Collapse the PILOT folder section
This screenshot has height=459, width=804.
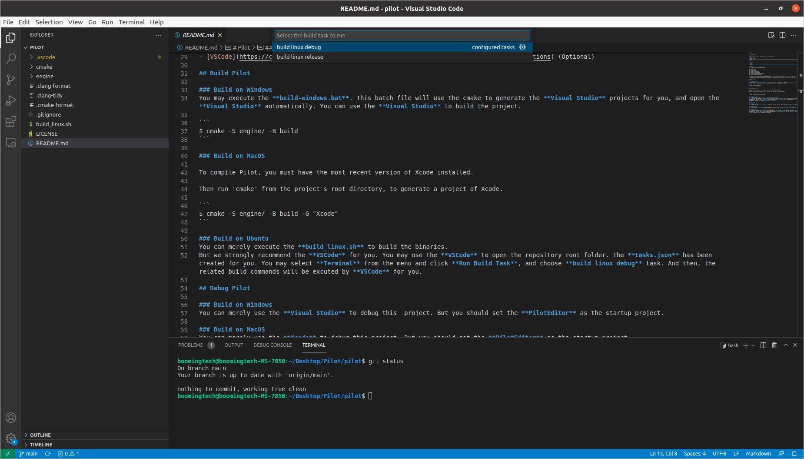click(95, 47)
